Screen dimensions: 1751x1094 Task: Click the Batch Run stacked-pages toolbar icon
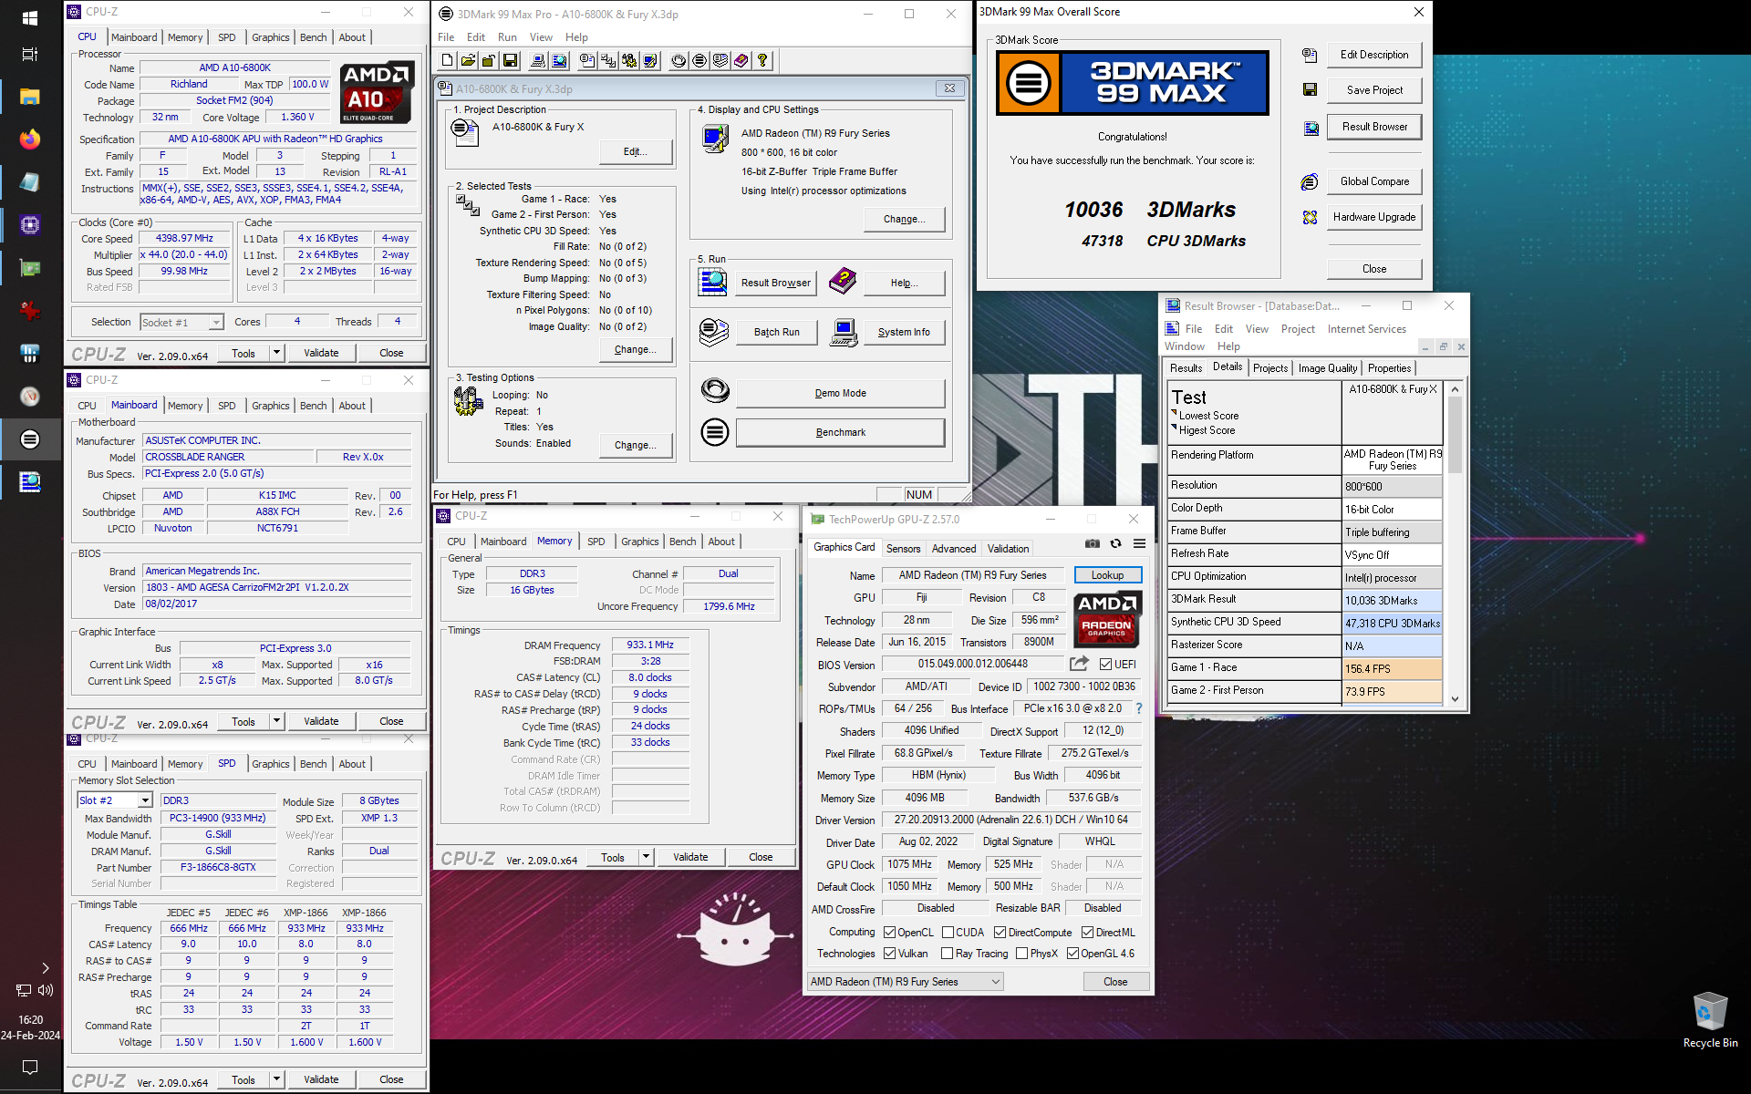[720, 61]
